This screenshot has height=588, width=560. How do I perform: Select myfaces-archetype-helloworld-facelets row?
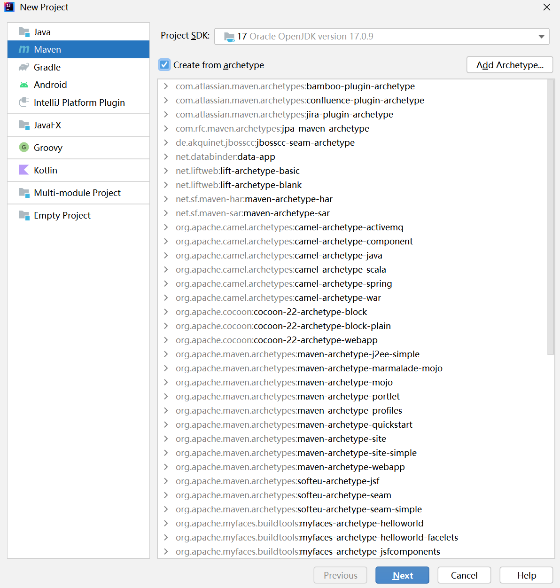tap(352, 537)
